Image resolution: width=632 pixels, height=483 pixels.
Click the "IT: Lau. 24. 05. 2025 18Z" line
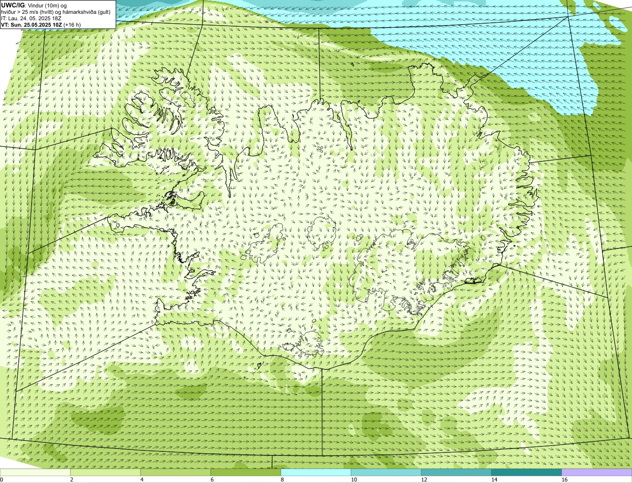31,18
